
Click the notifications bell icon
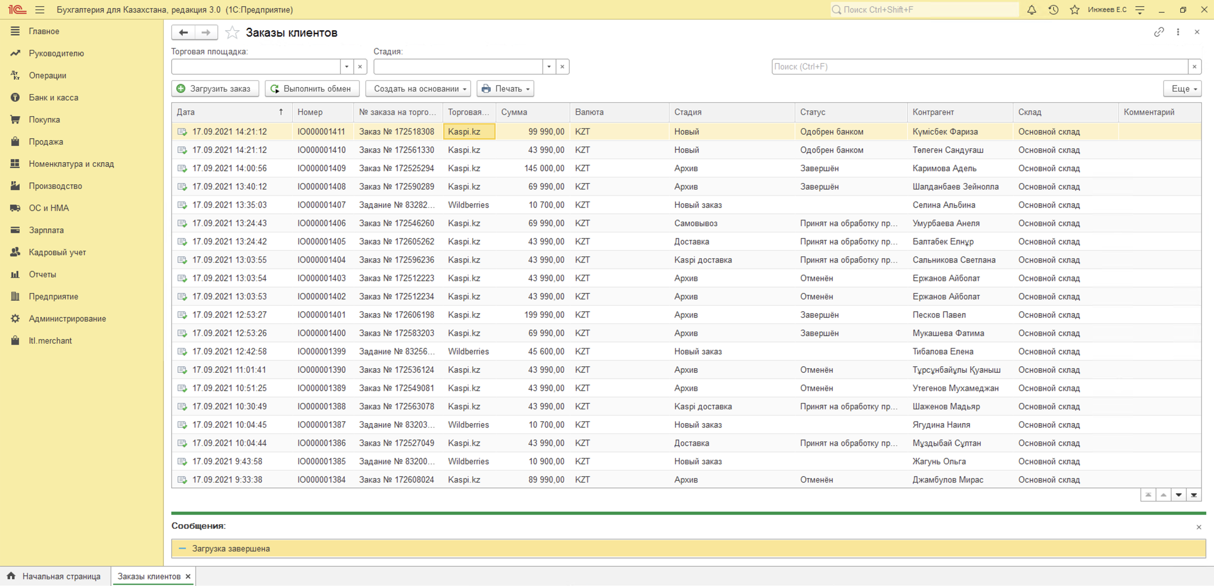pos(1031,9)
